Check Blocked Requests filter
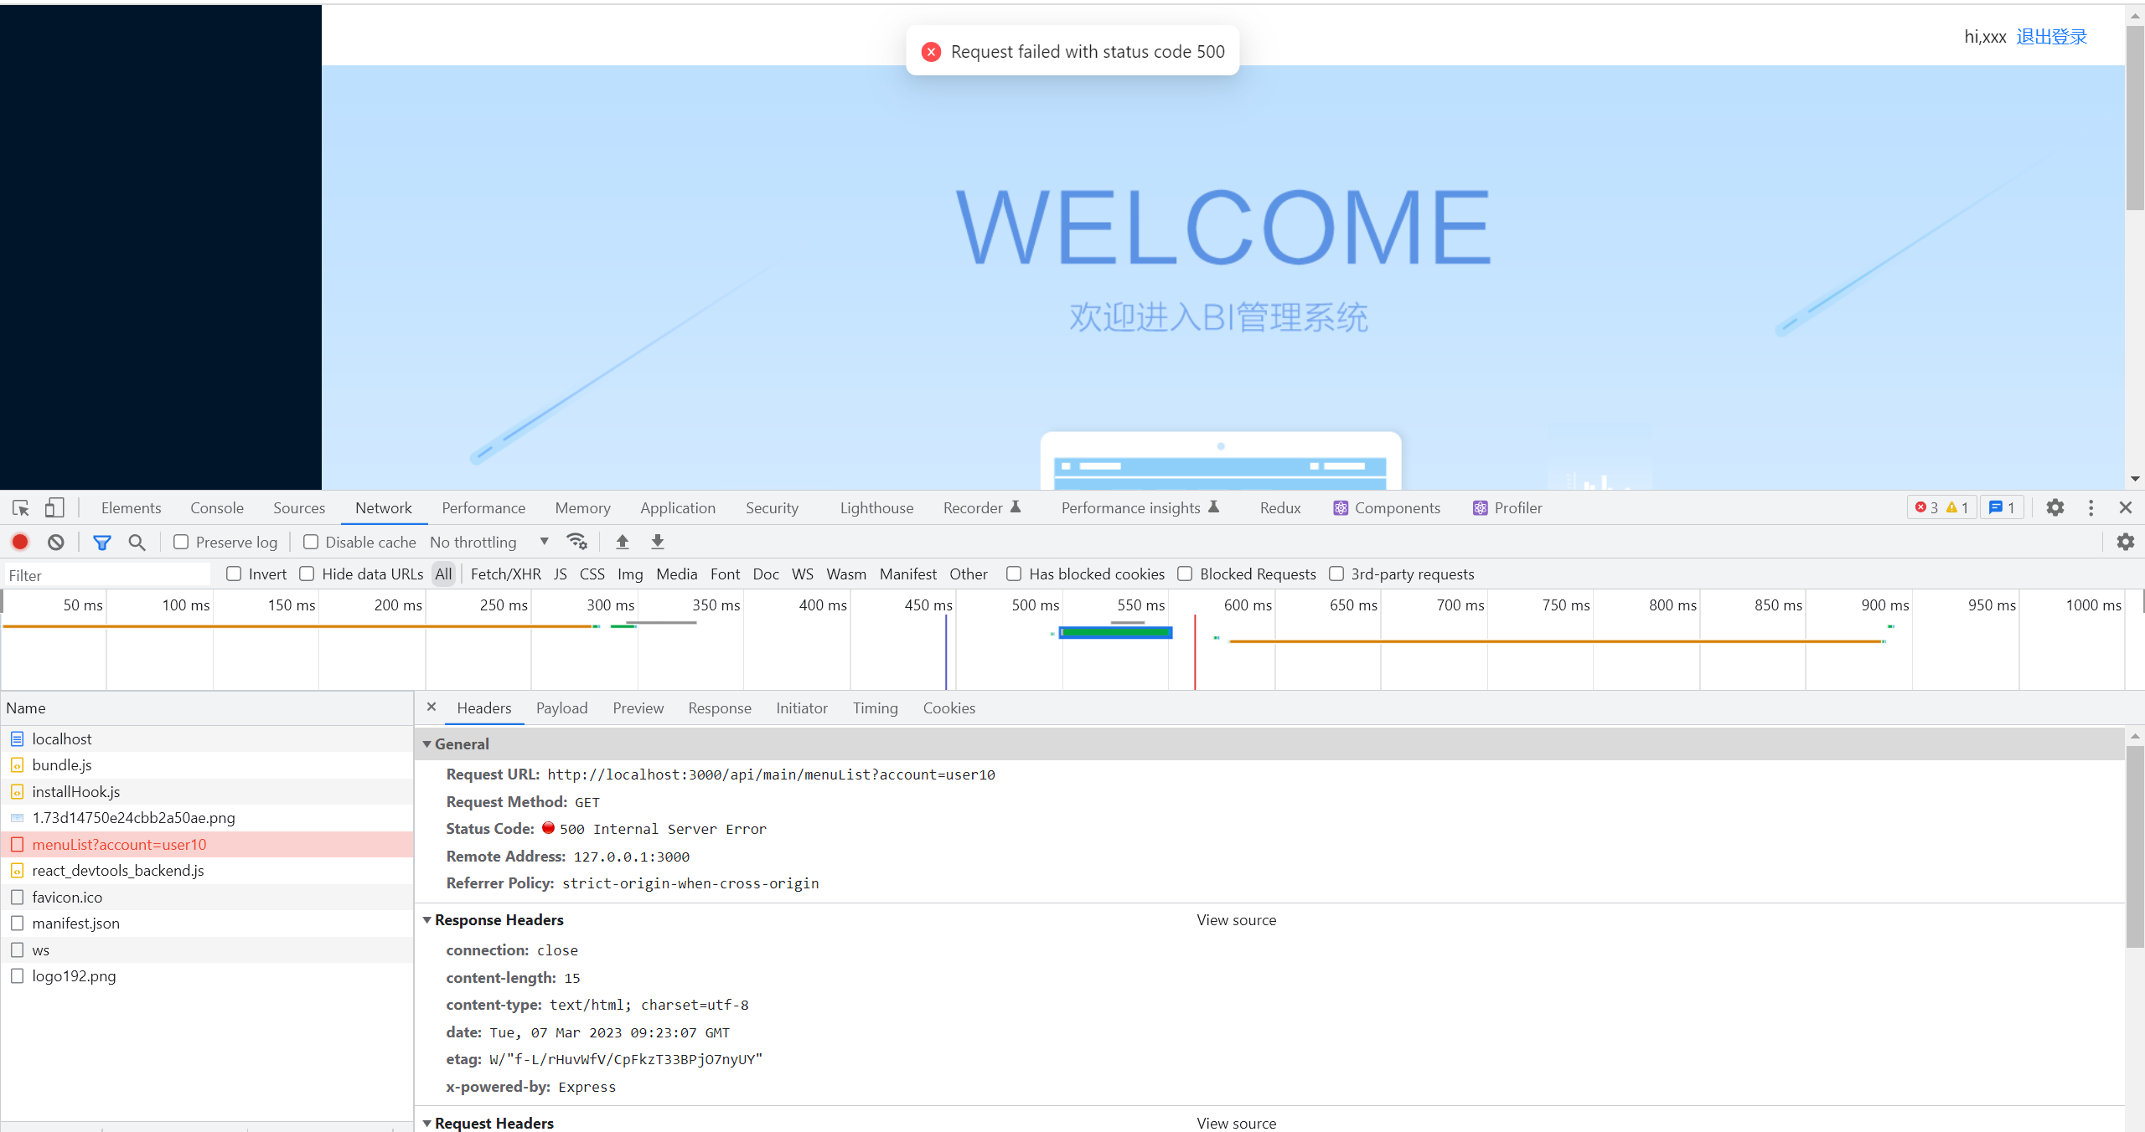The width and height of the screenshot is (2145, 1132). pyautogui.click(x=1185, y=574)
